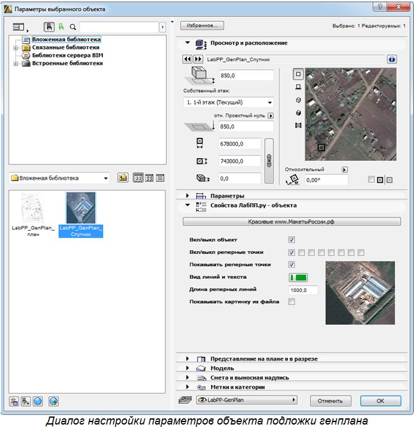Click 'Красивые www.МакетыРоссии.рф' button
Image resolution: width=415 pixels, height=427 pixels.
(x=291, y=221)
